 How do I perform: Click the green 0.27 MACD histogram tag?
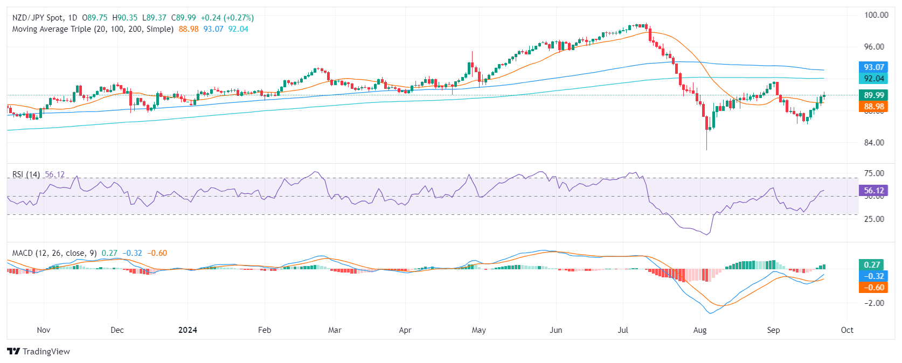tap(872, 264)
